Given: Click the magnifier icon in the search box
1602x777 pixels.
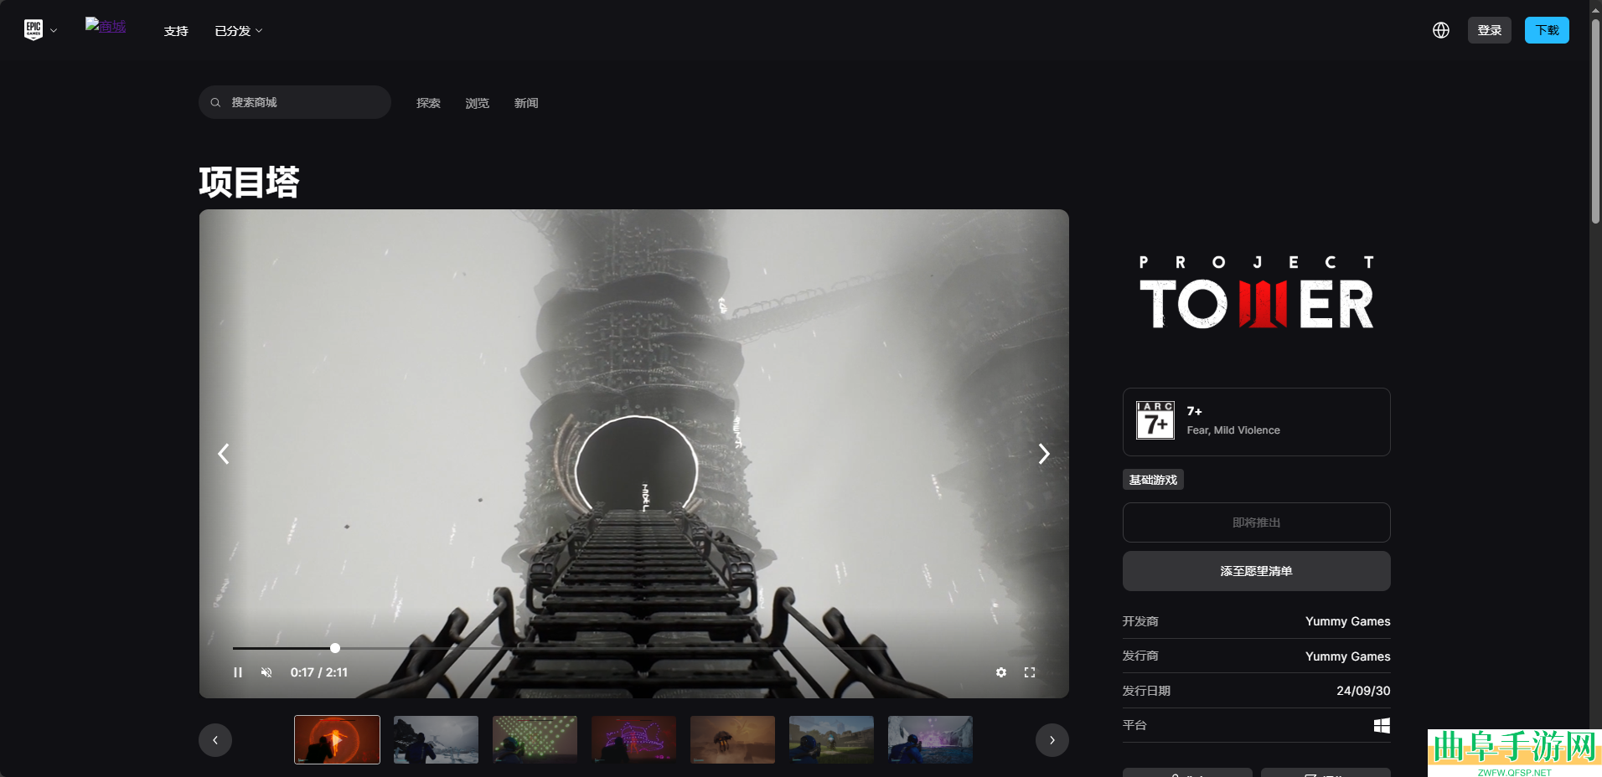Looking at the screenshot, I should tap(215, 102).
